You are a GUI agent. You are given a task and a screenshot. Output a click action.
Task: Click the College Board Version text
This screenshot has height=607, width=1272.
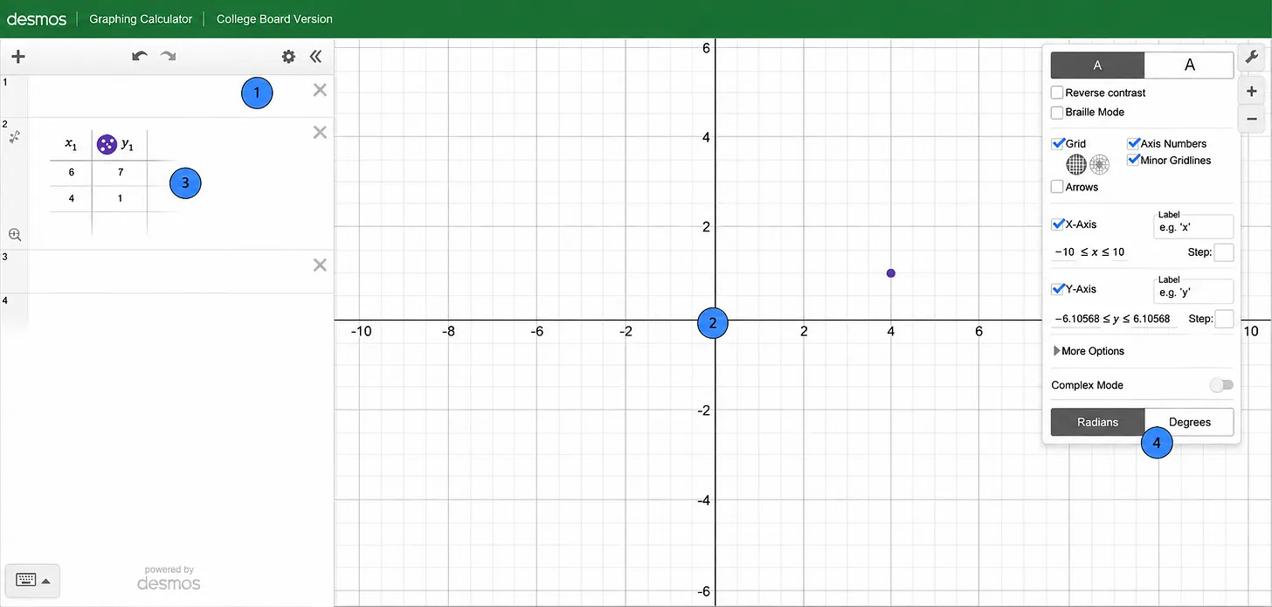click(274, 18)
